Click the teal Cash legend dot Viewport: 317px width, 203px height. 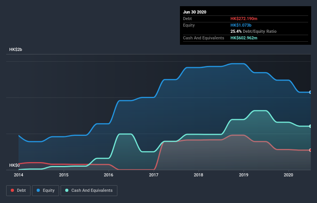67,190
